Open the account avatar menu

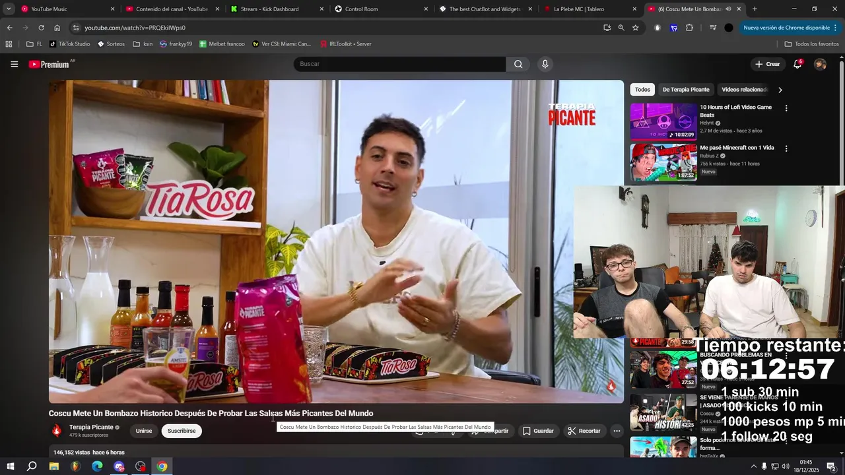[x=820, y=64]
